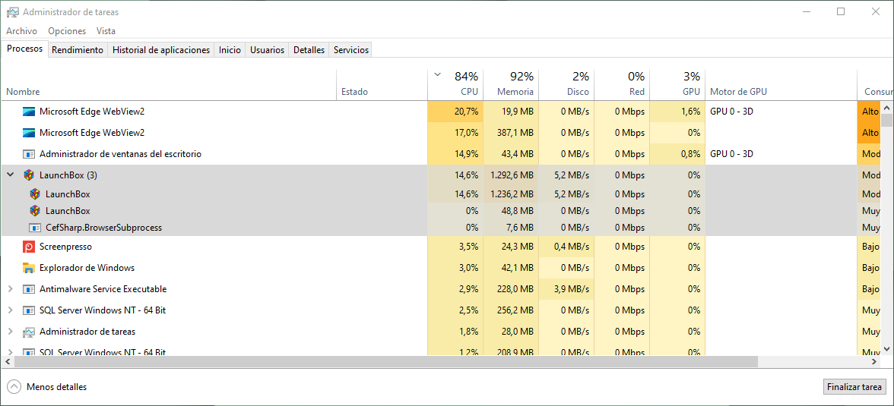Image resolution: width=894 pixels, height=406 pixels.
Task: Click the horizontal scrollbar left arrow
Action: point(7,361)
